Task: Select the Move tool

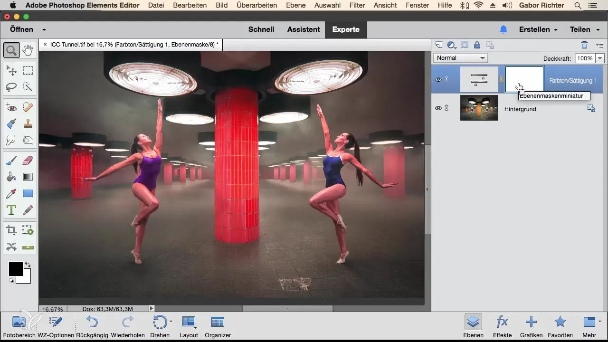Action: (x=11, y=71)
